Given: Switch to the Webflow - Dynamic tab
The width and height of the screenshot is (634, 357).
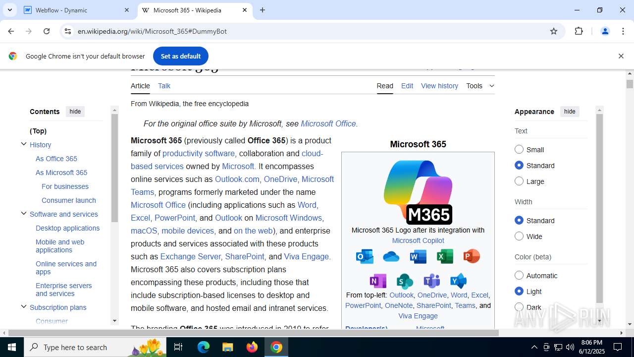Looking at the screenshot, I should click(x=77, y=10).
